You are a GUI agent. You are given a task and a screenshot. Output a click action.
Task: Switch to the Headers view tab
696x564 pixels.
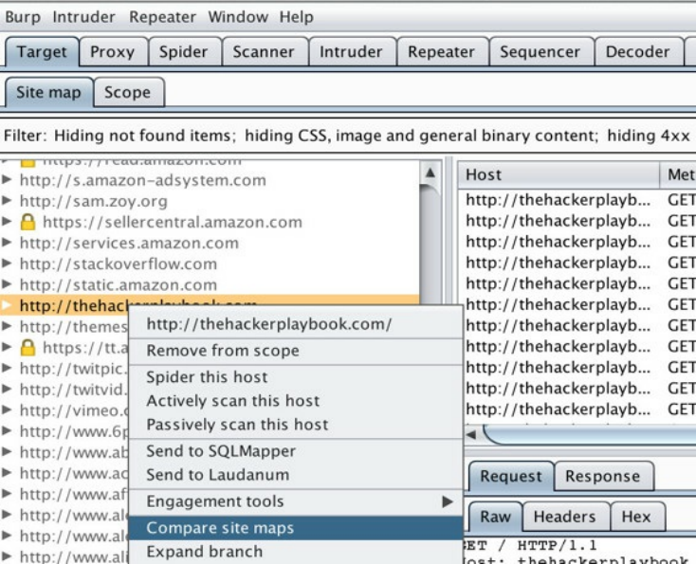tap(565, 517)
